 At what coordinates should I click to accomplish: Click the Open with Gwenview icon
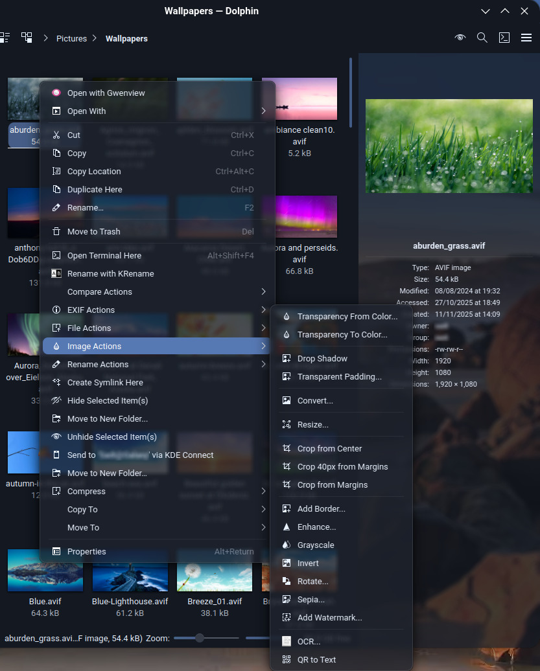pyautogui.click(x=56, y=93)
